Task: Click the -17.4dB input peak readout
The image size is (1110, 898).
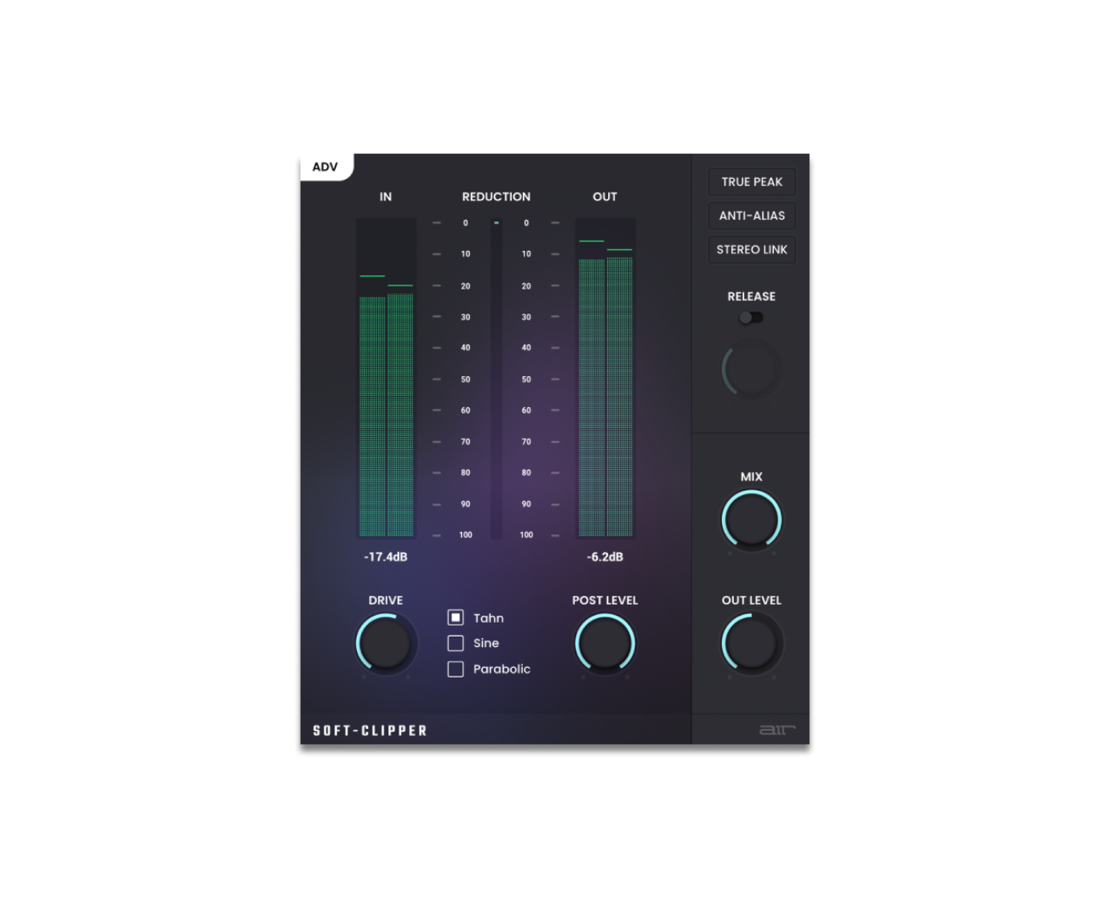Action: tap(386, 556)
